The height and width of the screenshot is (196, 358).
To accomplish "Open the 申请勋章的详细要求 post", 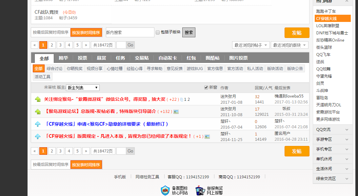I will (x=106, y=124).
